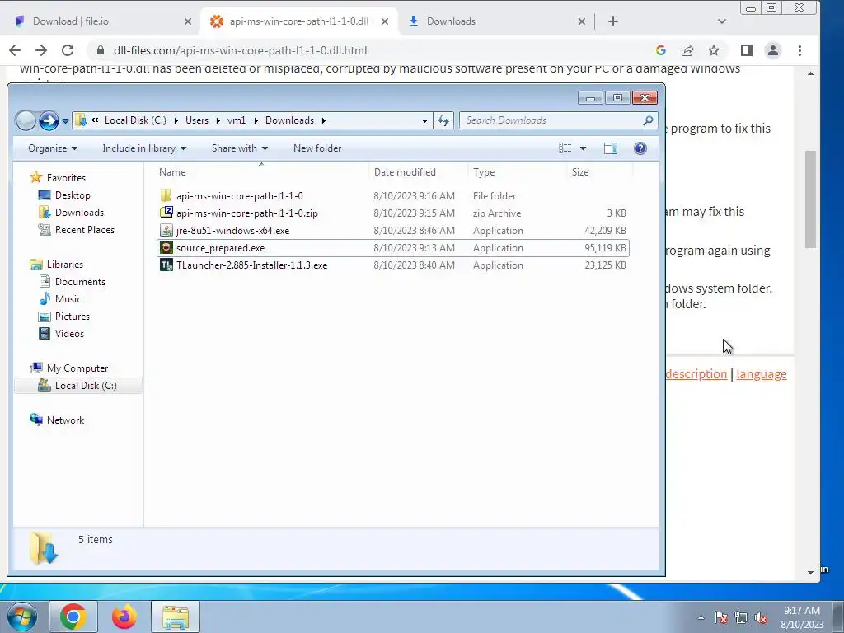Open the Windows Start button
Viewport: 844px width, 633px height.
[x=21, y=617]
